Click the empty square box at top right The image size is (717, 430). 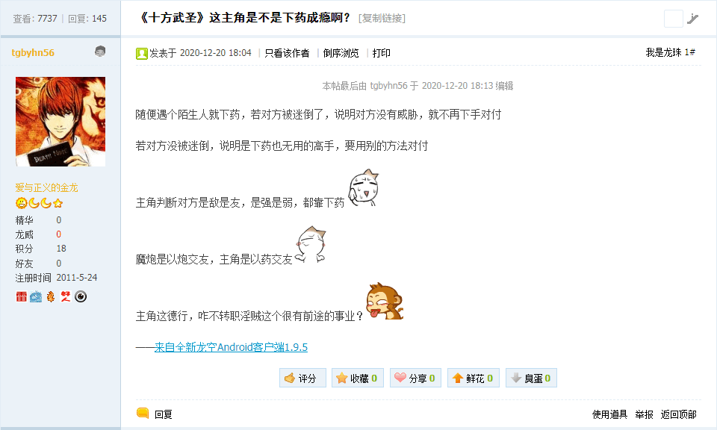pos(674,19)
